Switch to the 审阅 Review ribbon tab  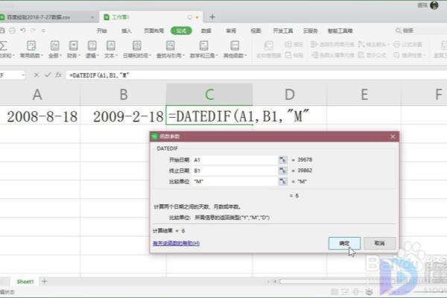click(x=231, y=31)
